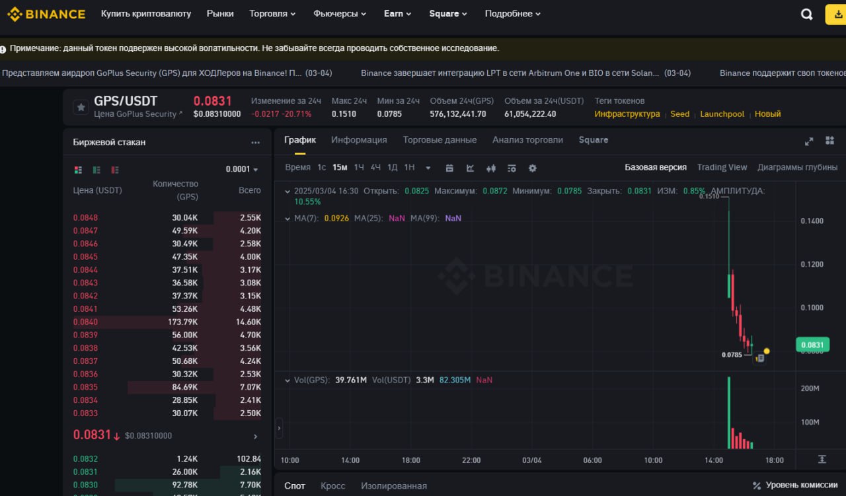Collapse MA indicator row chevron

[288, 218]
